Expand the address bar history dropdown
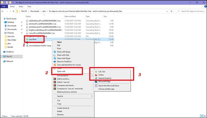This screenshot has width=207, height=118. pyautogui.click(x=167, y=11)
